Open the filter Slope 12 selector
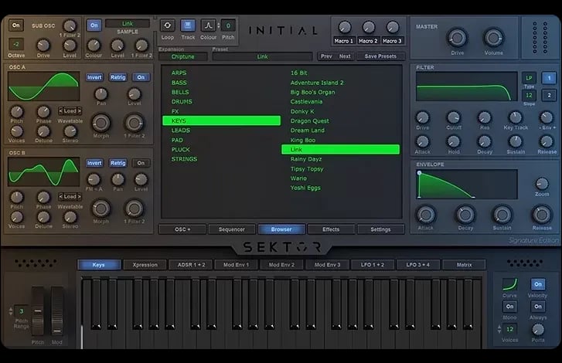562x363 pixels. coord(529,95)
